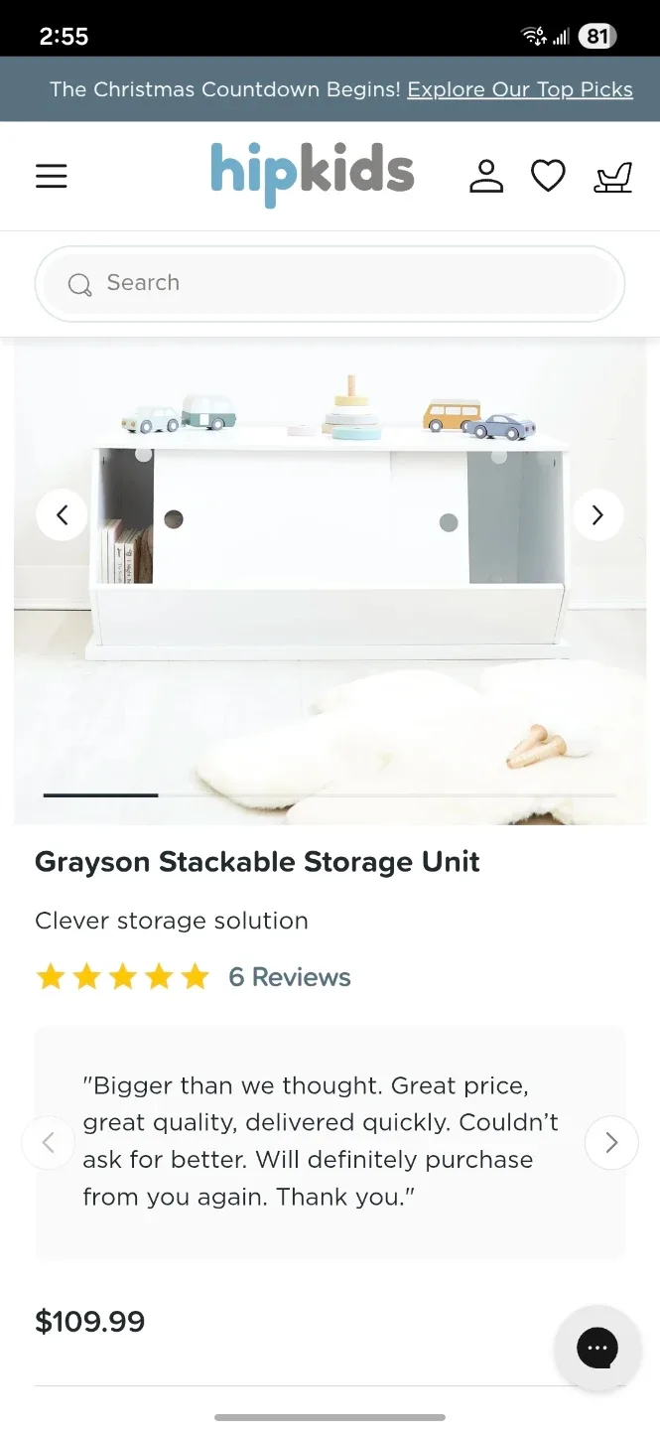Go to previous review quote

pos(48,1143)
